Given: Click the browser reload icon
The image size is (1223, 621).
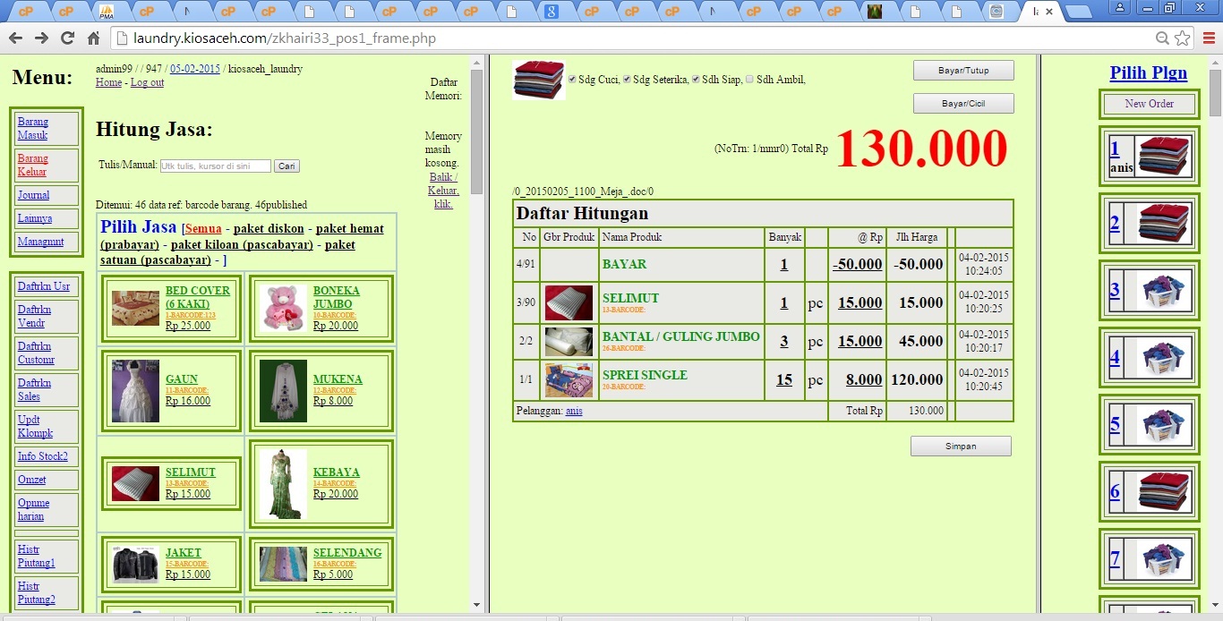Looking at the screenshot, I should [67, 38].
